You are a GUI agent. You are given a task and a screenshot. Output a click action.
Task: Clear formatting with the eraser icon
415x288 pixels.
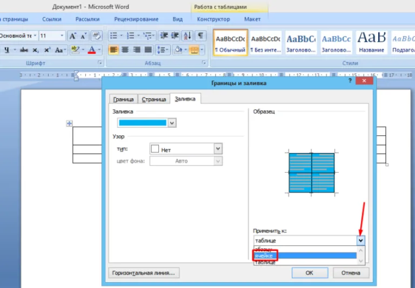point(97,36)
